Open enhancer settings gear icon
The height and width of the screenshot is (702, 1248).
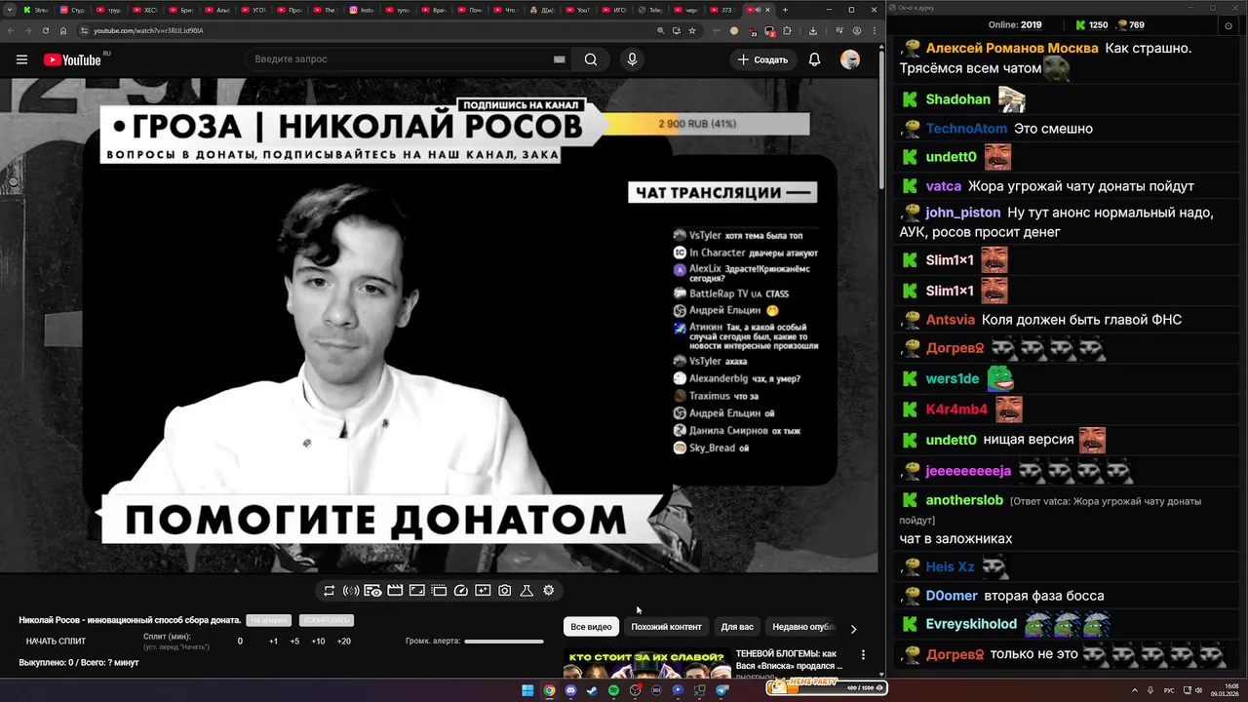click(549, 590)
